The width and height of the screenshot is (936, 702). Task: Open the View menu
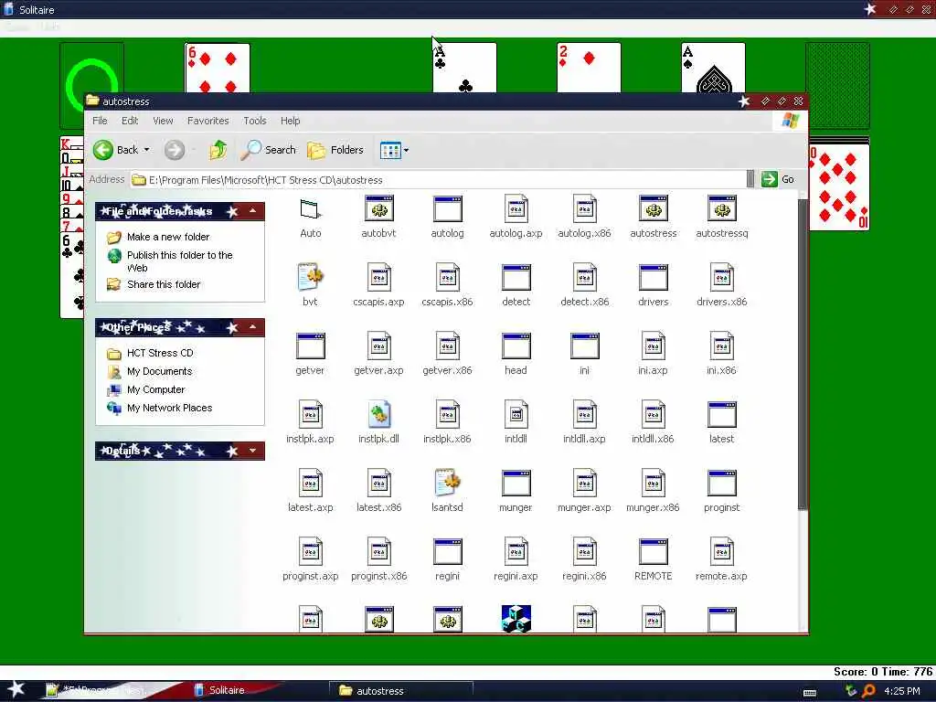point(163,121)
